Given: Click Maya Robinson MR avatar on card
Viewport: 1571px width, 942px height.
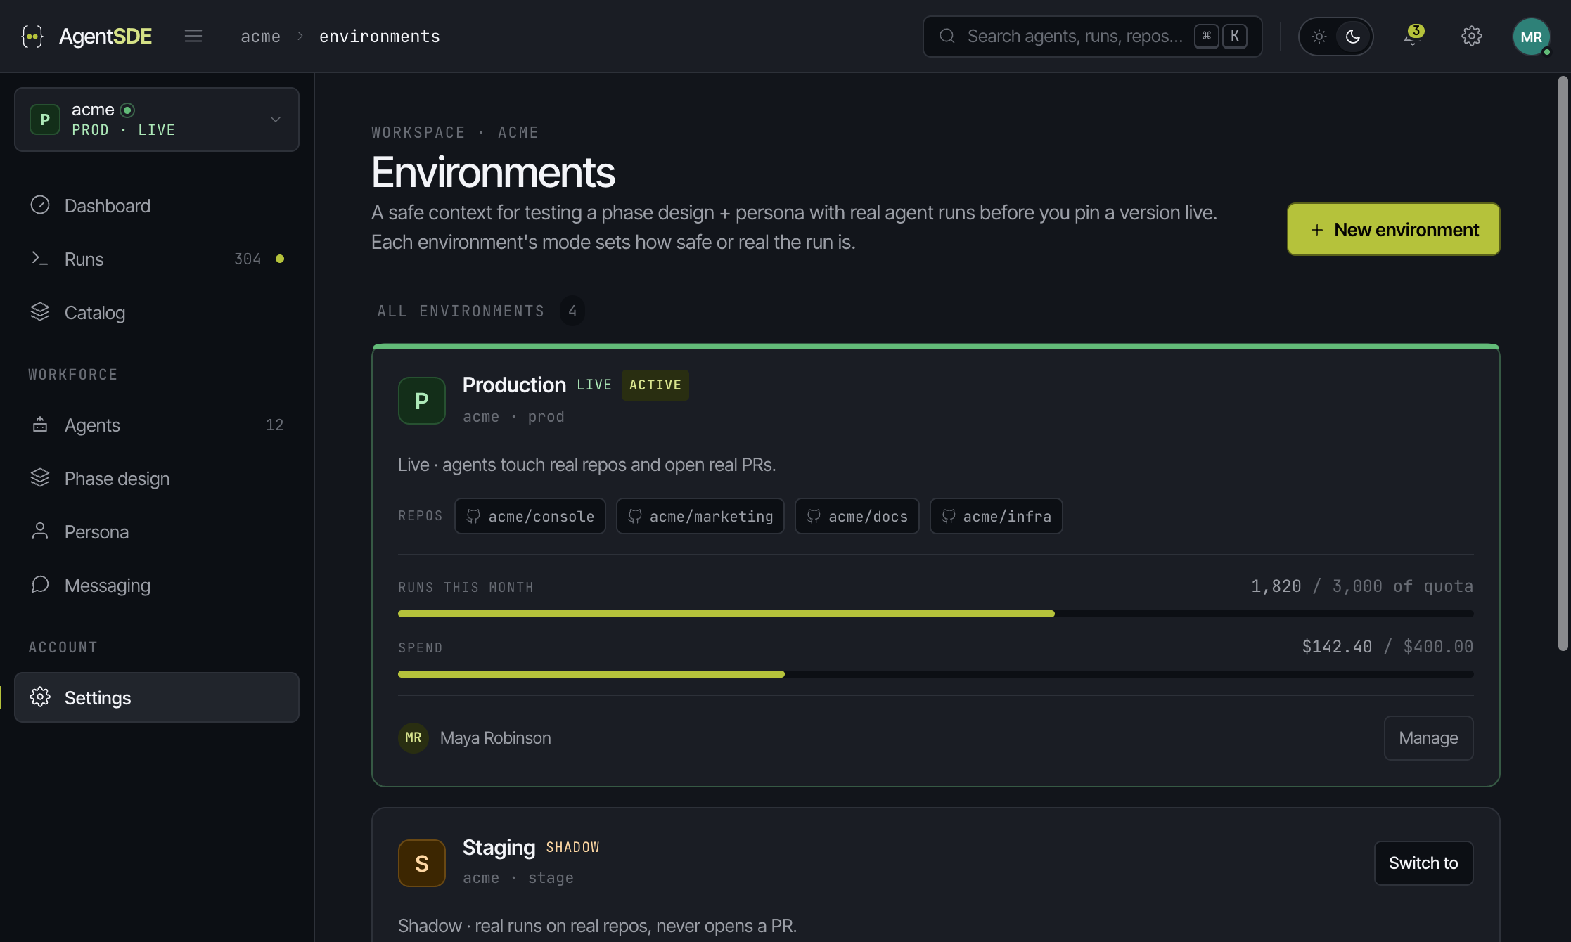Looking at the screenshot, I should click(413, 737).
